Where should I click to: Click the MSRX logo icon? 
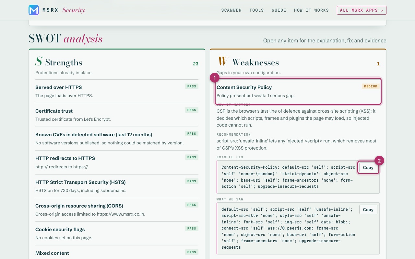(x=34, y=10)
